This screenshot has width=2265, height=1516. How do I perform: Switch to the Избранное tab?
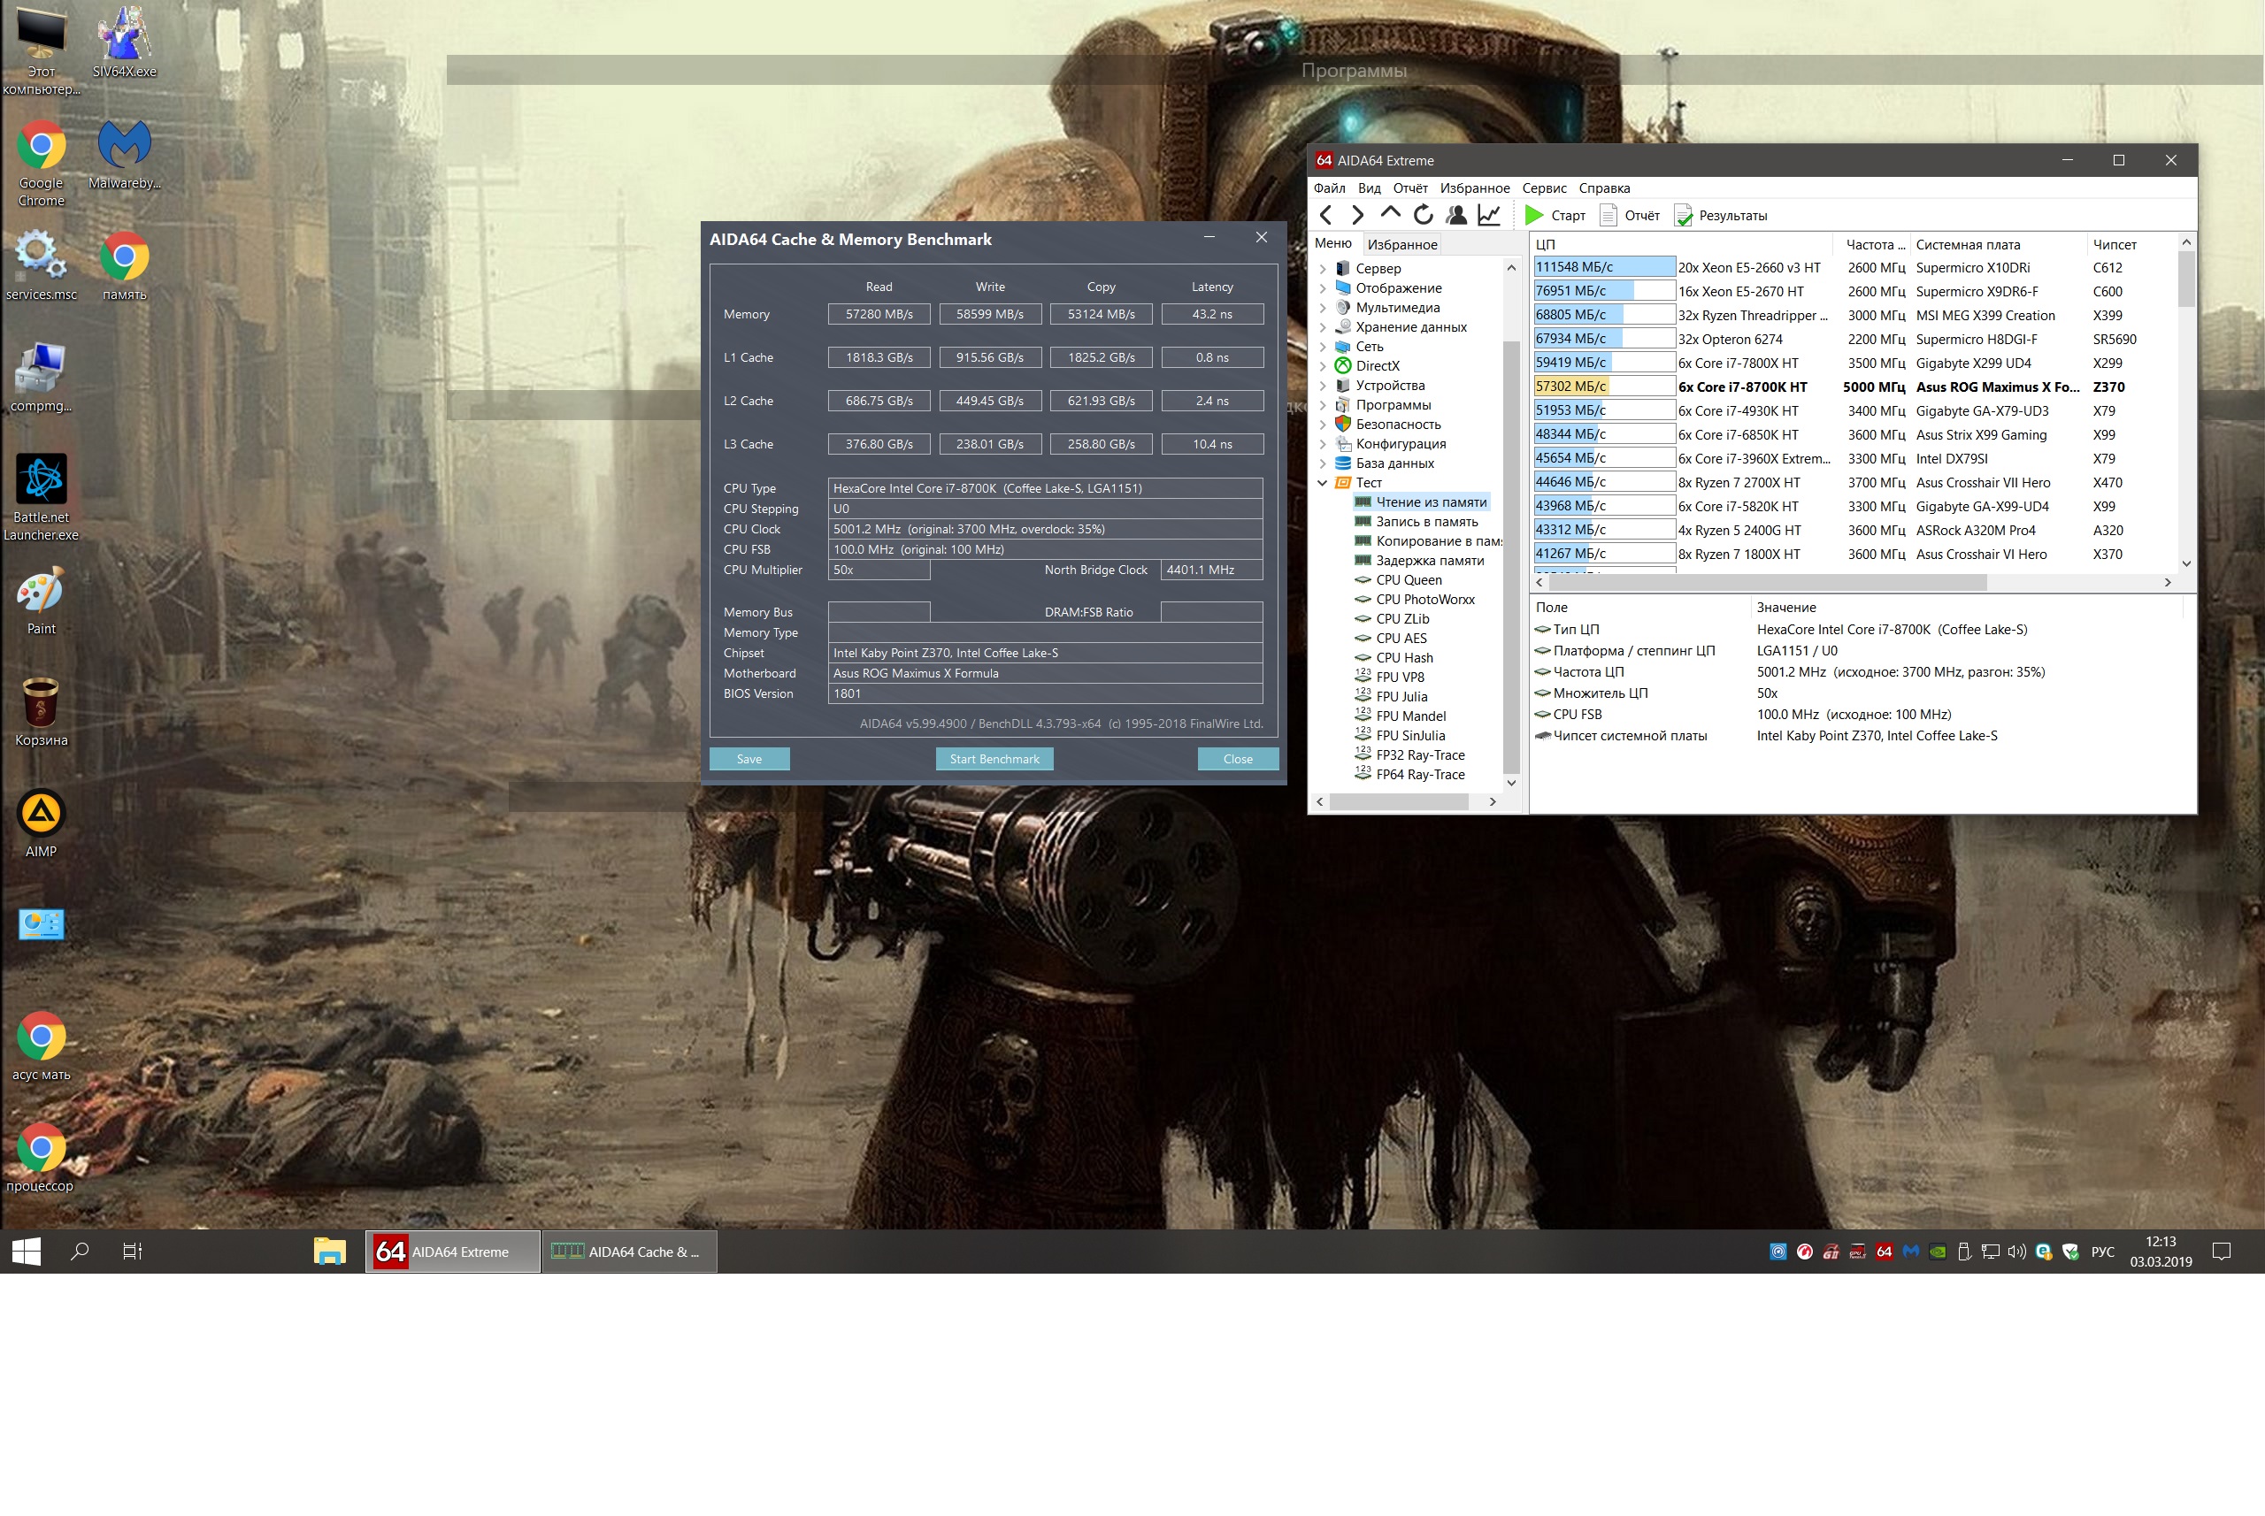[1401, 245]
